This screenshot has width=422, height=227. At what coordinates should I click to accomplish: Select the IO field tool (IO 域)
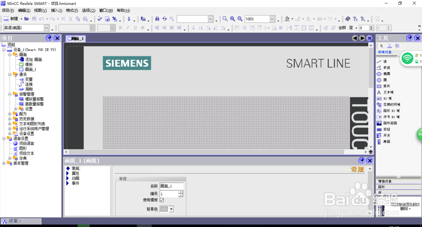[x=384, y=99]
